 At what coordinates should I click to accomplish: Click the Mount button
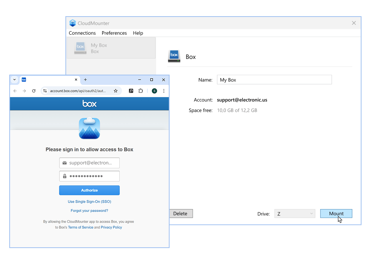pyautogui.click(x=336, y=214)
